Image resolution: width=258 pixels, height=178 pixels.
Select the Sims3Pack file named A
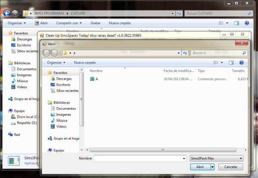(x=96, y=79)
